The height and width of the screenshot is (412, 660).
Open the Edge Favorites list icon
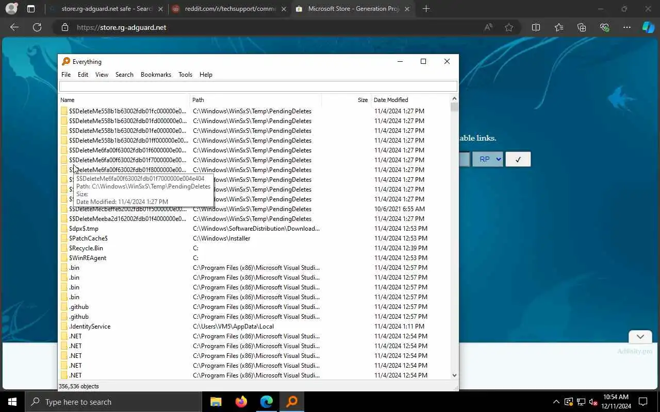point(559,27)
